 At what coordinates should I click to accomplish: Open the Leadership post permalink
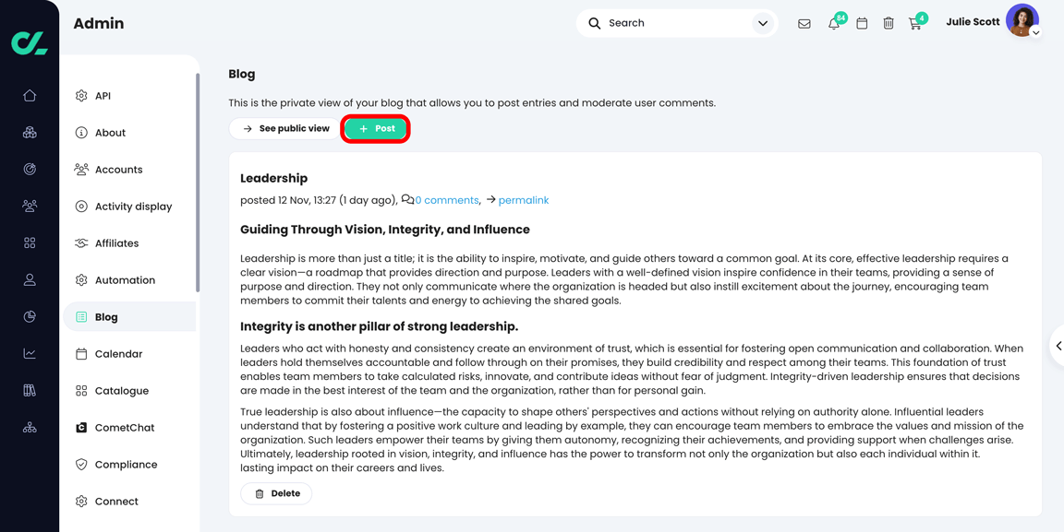tap(523, 199)
